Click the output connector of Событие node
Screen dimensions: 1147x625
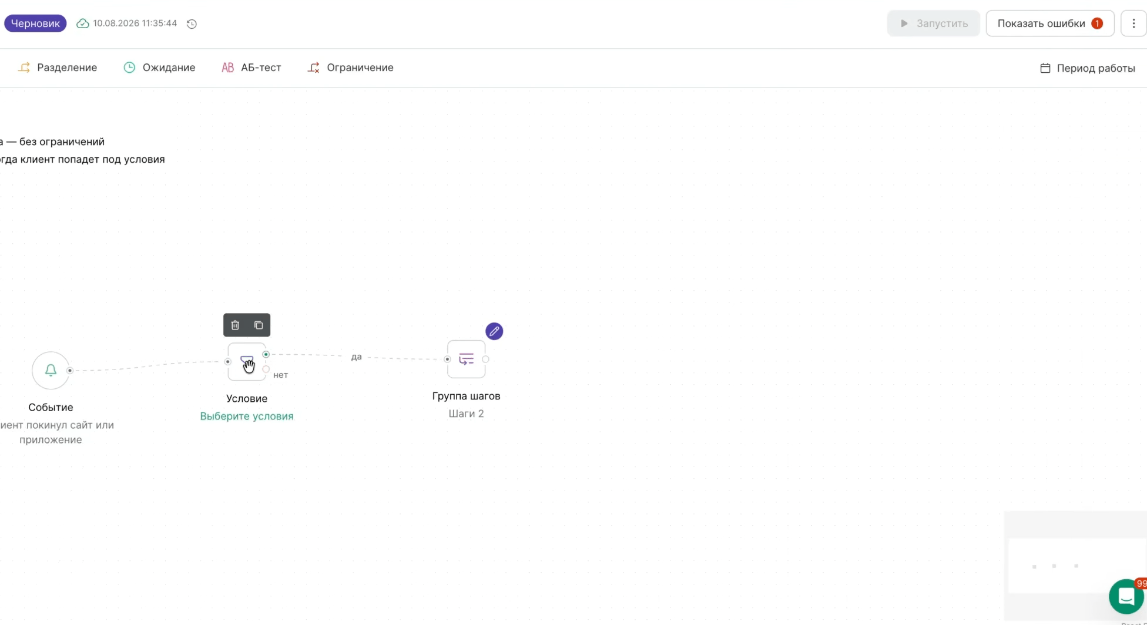[x=70, y=370]
